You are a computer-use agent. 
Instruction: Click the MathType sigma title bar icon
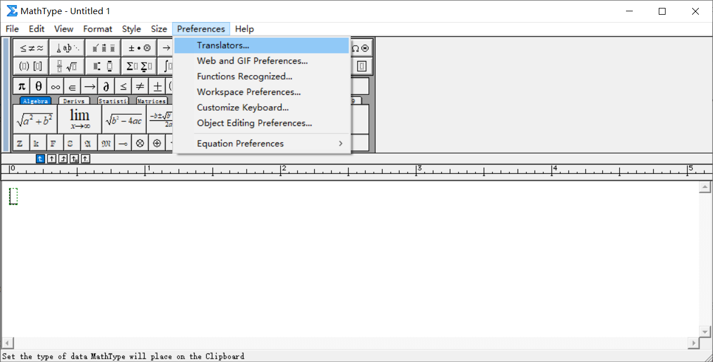[x=12, y=11]
